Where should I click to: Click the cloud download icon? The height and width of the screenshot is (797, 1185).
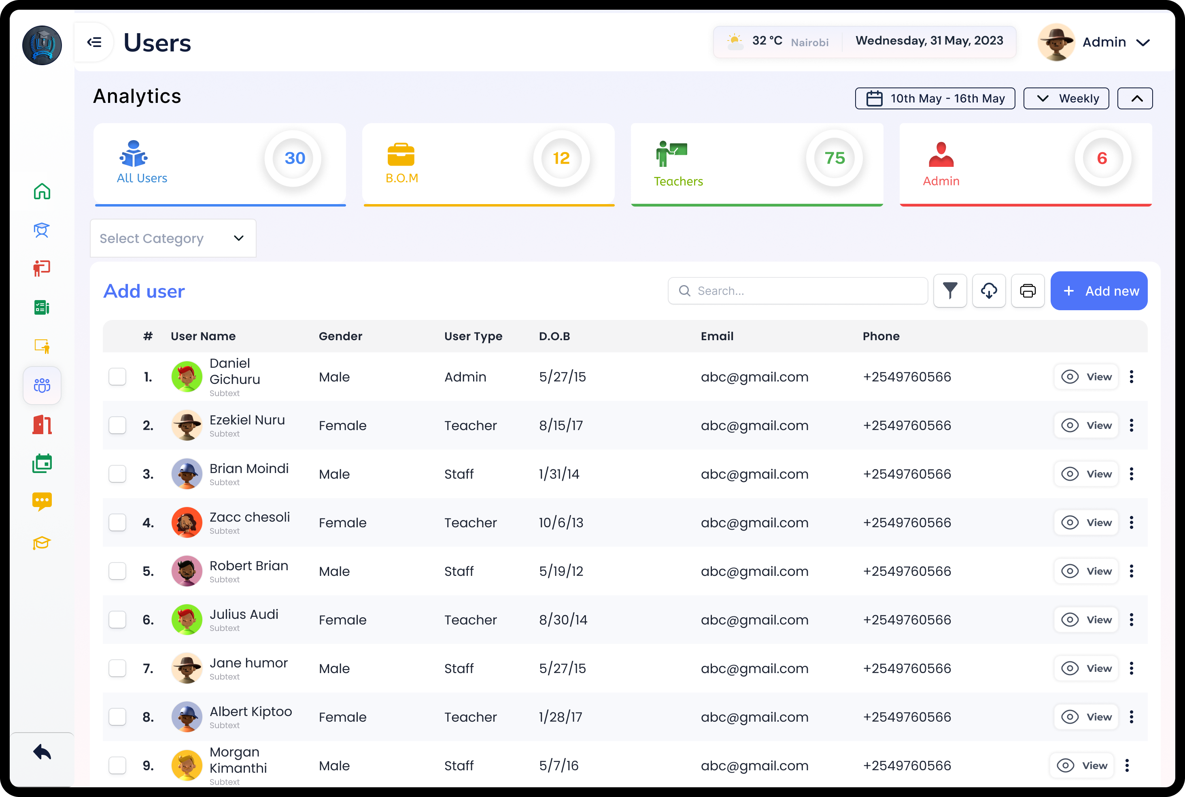tap(988, 291)
